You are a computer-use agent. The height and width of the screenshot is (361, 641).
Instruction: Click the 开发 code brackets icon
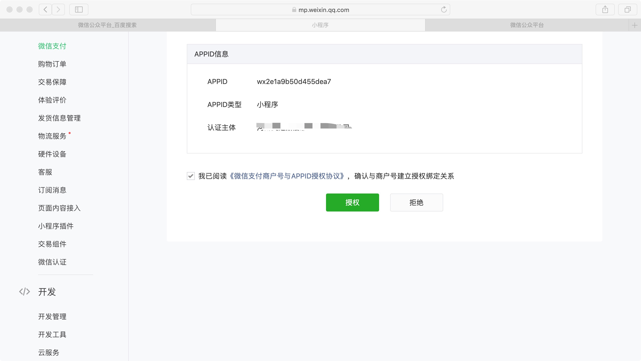[25, 291]
